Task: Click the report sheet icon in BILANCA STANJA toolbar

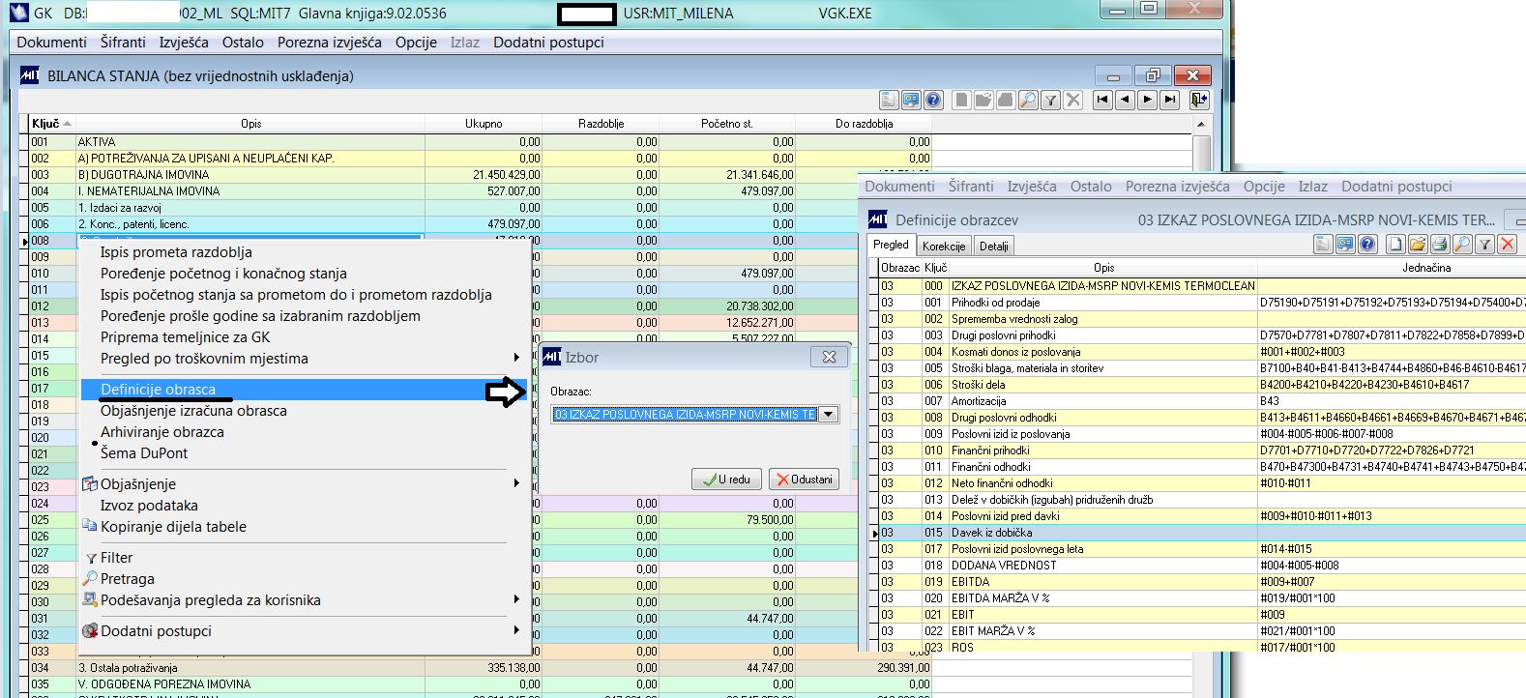Action: pos(889,100)
